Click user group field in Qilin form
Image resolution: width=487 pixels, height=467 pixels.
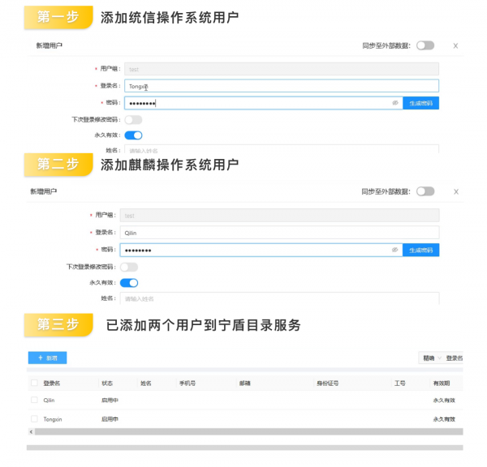[x=279, y=216]
